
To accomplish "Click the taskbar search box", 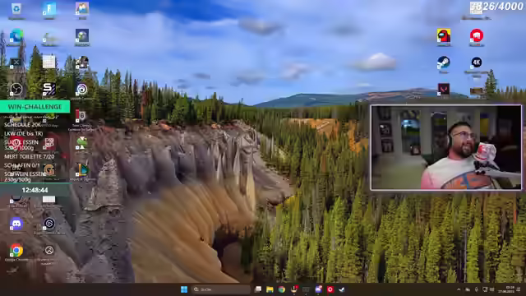I will 221,289.
